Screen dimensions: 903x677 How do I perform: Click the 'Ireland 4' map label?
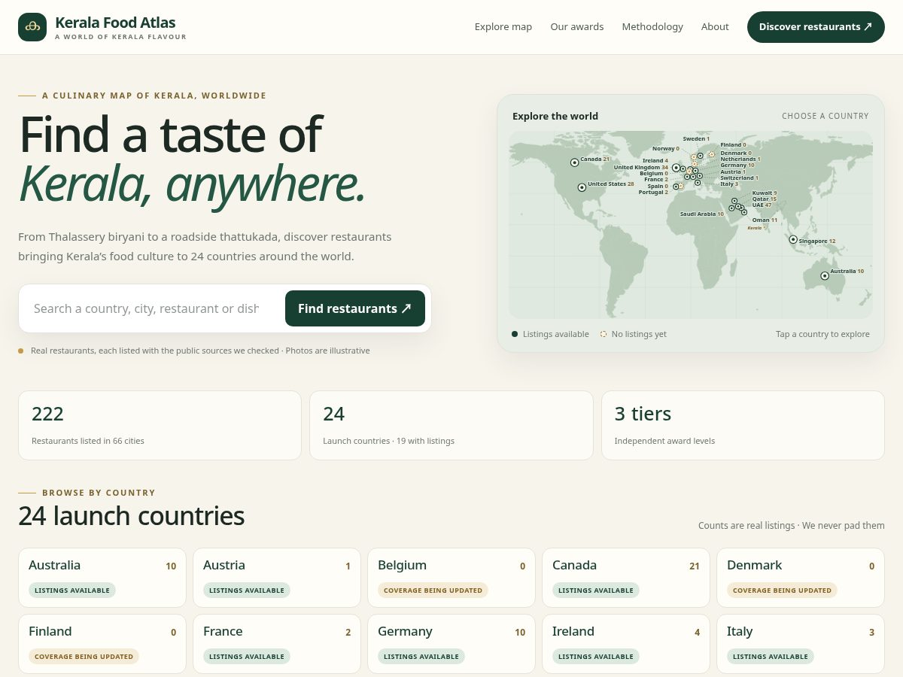655,160
